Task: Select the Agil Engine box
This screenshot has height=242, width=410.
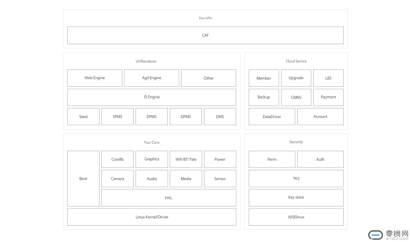Action: (152, 78)
